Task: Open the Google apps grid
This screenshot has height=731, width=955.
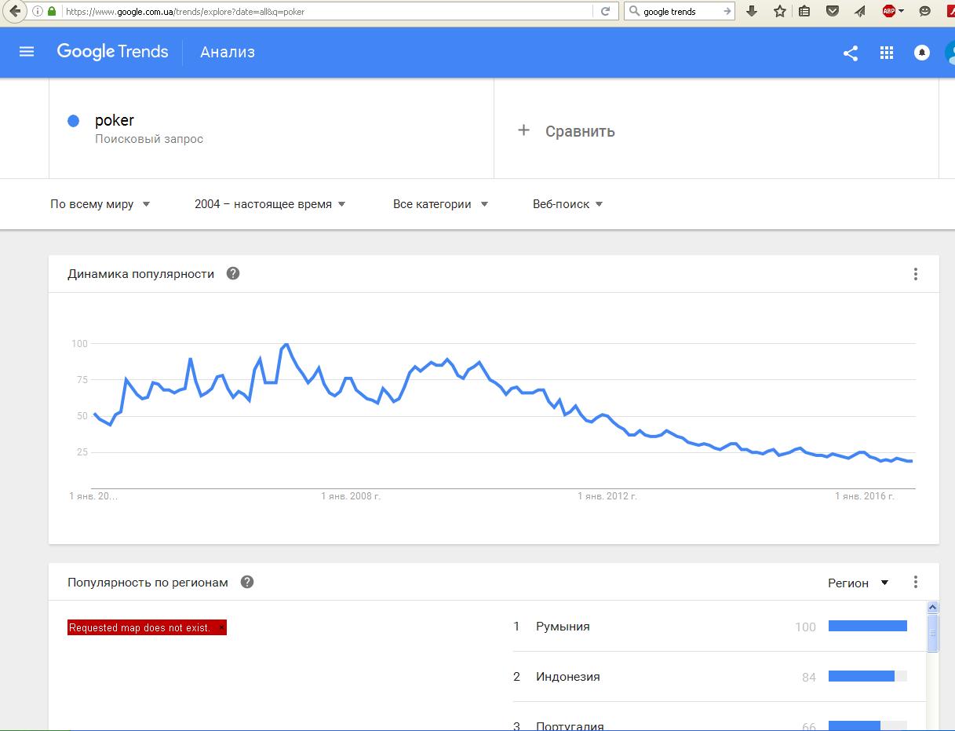Action: pos(887,53)
